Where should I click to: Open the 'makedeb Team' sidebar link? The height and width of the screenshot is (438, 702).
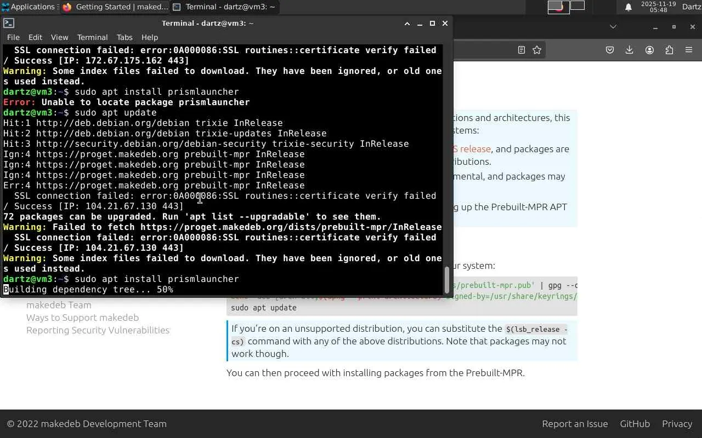coord(59,305)
